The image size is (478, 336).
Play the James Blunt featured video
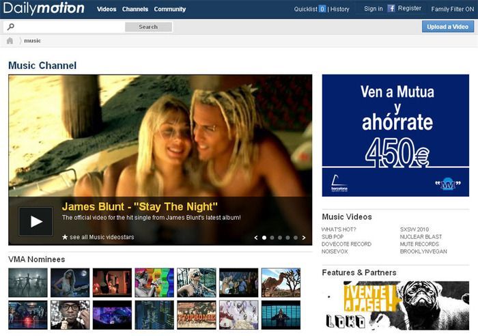36,222
